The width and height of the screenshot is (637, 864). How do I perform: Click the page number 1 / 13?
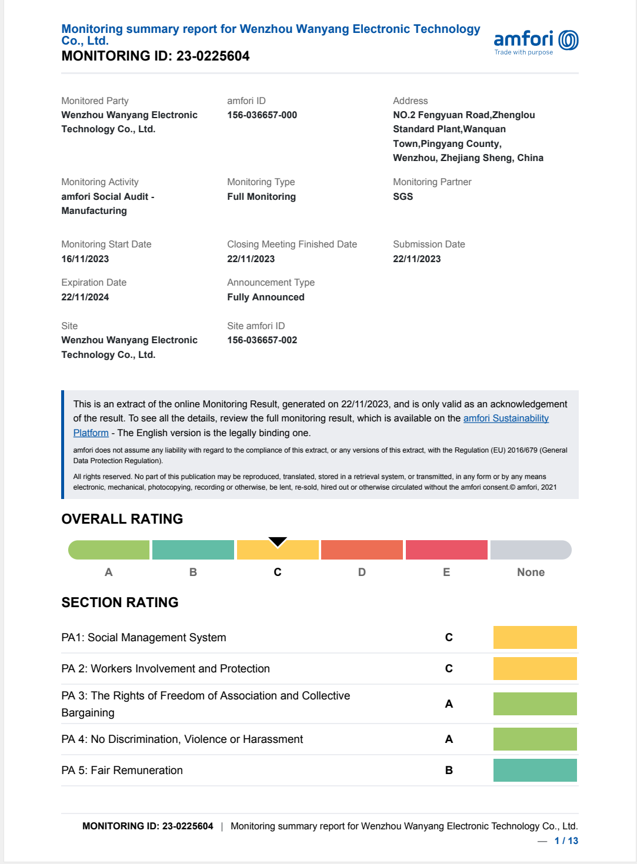(x=566, y=841)
